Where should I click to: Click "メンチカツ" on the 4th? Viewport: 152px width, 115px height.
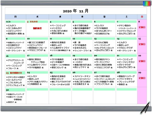coord(57,28)
